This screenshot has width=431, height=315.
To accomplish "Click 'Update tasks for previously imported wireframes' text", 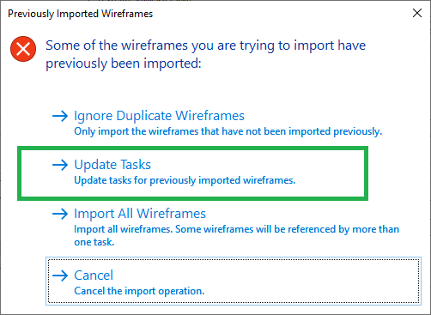I will (x=185, y=180).
